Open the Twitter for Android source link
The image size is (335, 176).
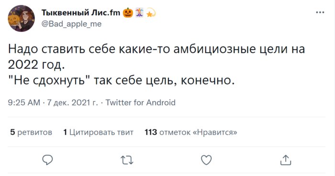(141, 103)
